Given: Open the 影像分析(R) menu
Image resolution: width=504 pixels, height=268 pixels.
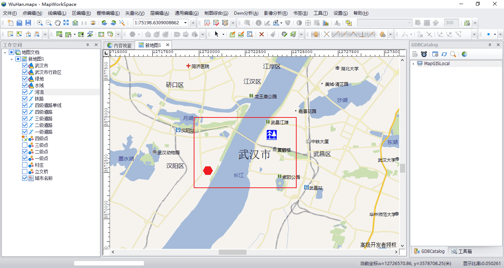Looking at the screenshot, I should (276, 13).
